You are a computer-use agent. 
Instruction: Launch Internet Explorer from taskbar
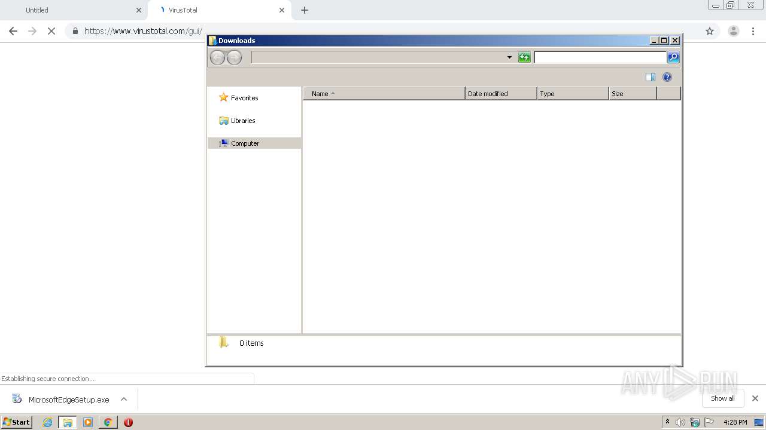pyautogui.click(x=47, y=422)
